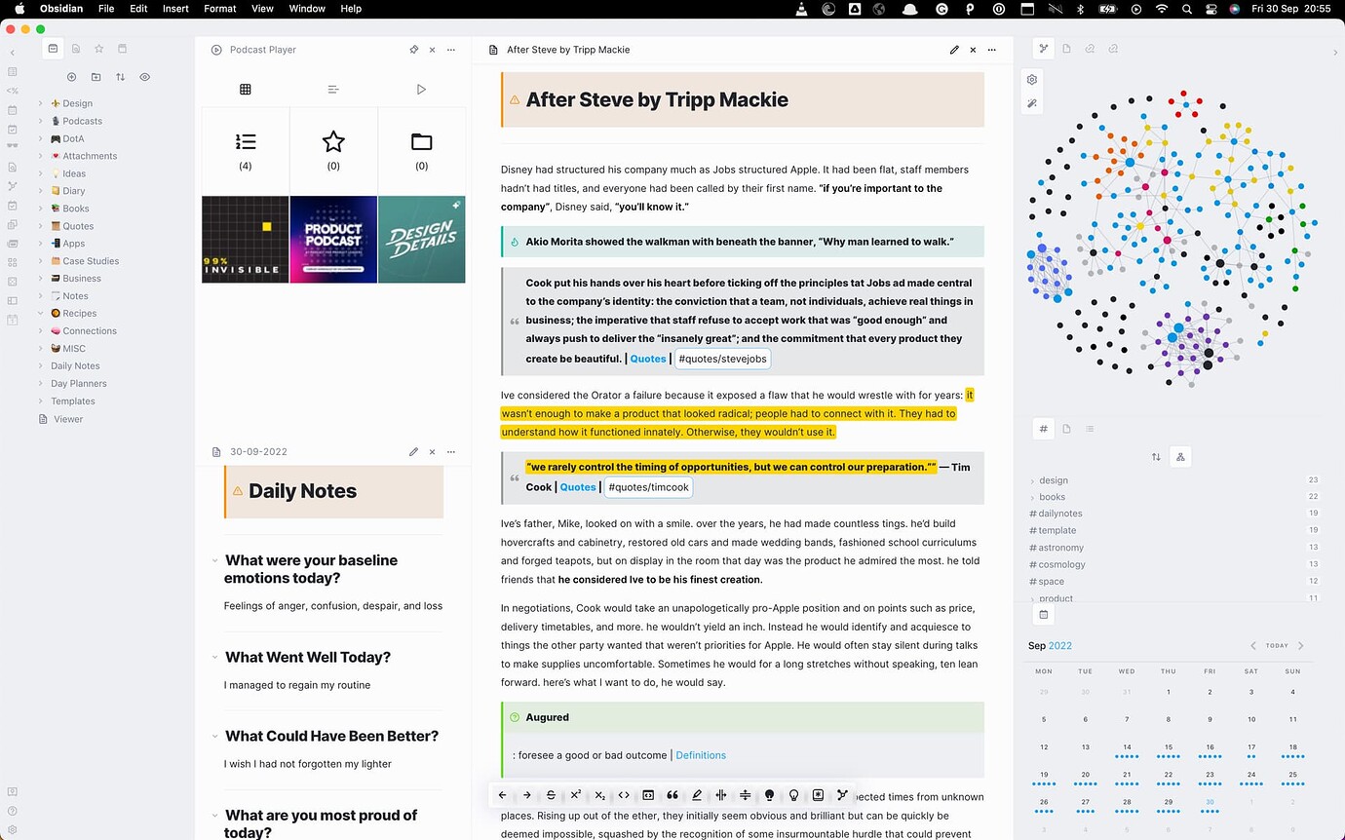Click the TODAY button in calendar
Viewport: 1345px width, 840px height.
[1276, 645]
